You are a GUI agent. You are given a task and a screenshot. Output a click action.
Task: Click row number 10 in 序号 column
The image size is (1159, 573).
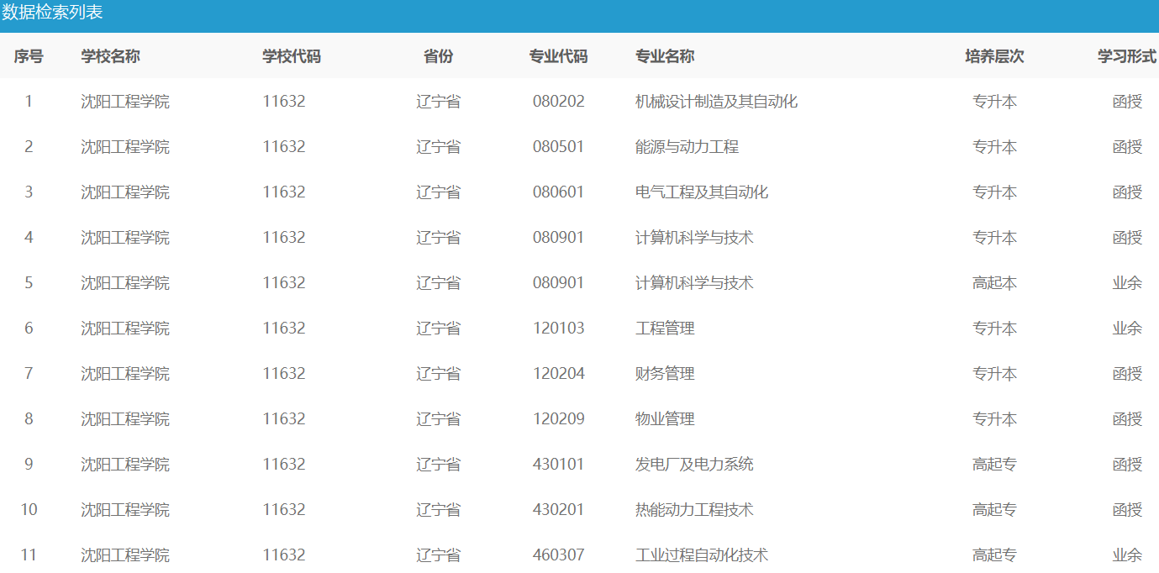(x=29, y=510)
